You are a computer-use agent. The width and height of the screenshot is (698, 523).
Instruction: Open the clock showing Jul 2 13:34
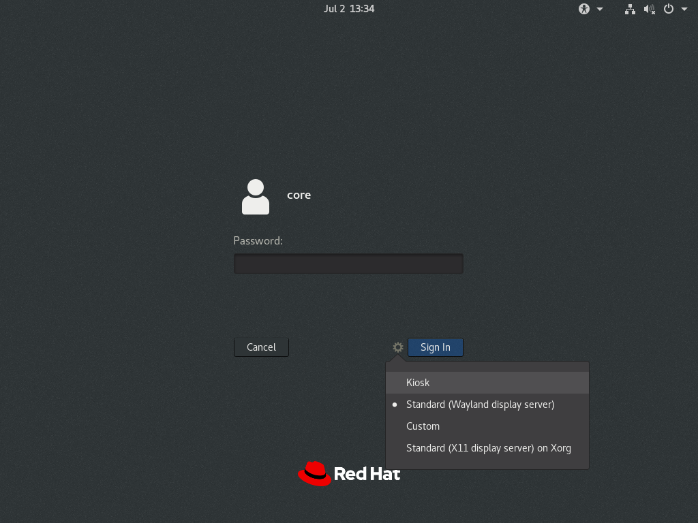click(349, 9)
